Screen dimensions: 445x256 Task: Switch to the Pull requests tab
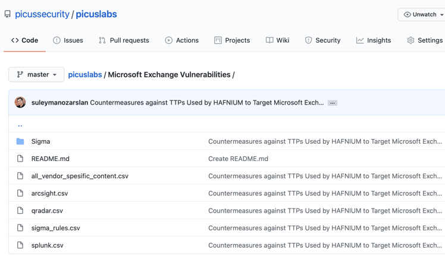tap(124, 40)
